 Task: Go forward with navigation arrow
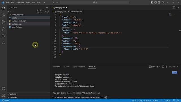[57, 3]
